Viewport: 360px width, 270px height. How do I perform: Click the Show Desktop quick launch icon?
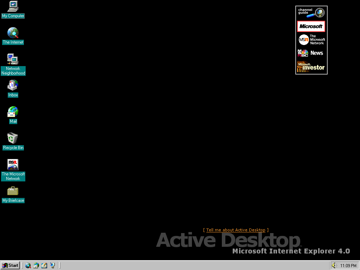point(44,265)
